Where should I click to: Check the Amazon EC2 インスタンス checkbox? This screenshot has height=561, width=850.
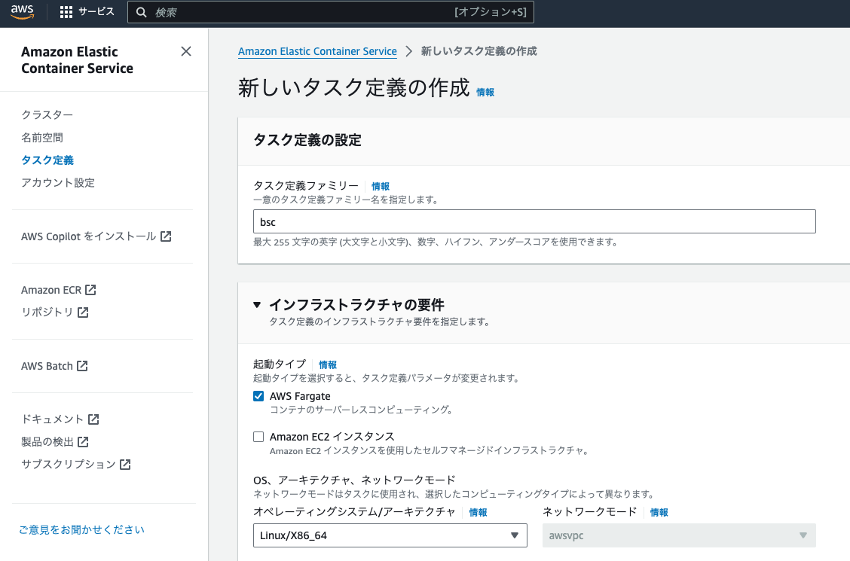click(x=258, y=435)
